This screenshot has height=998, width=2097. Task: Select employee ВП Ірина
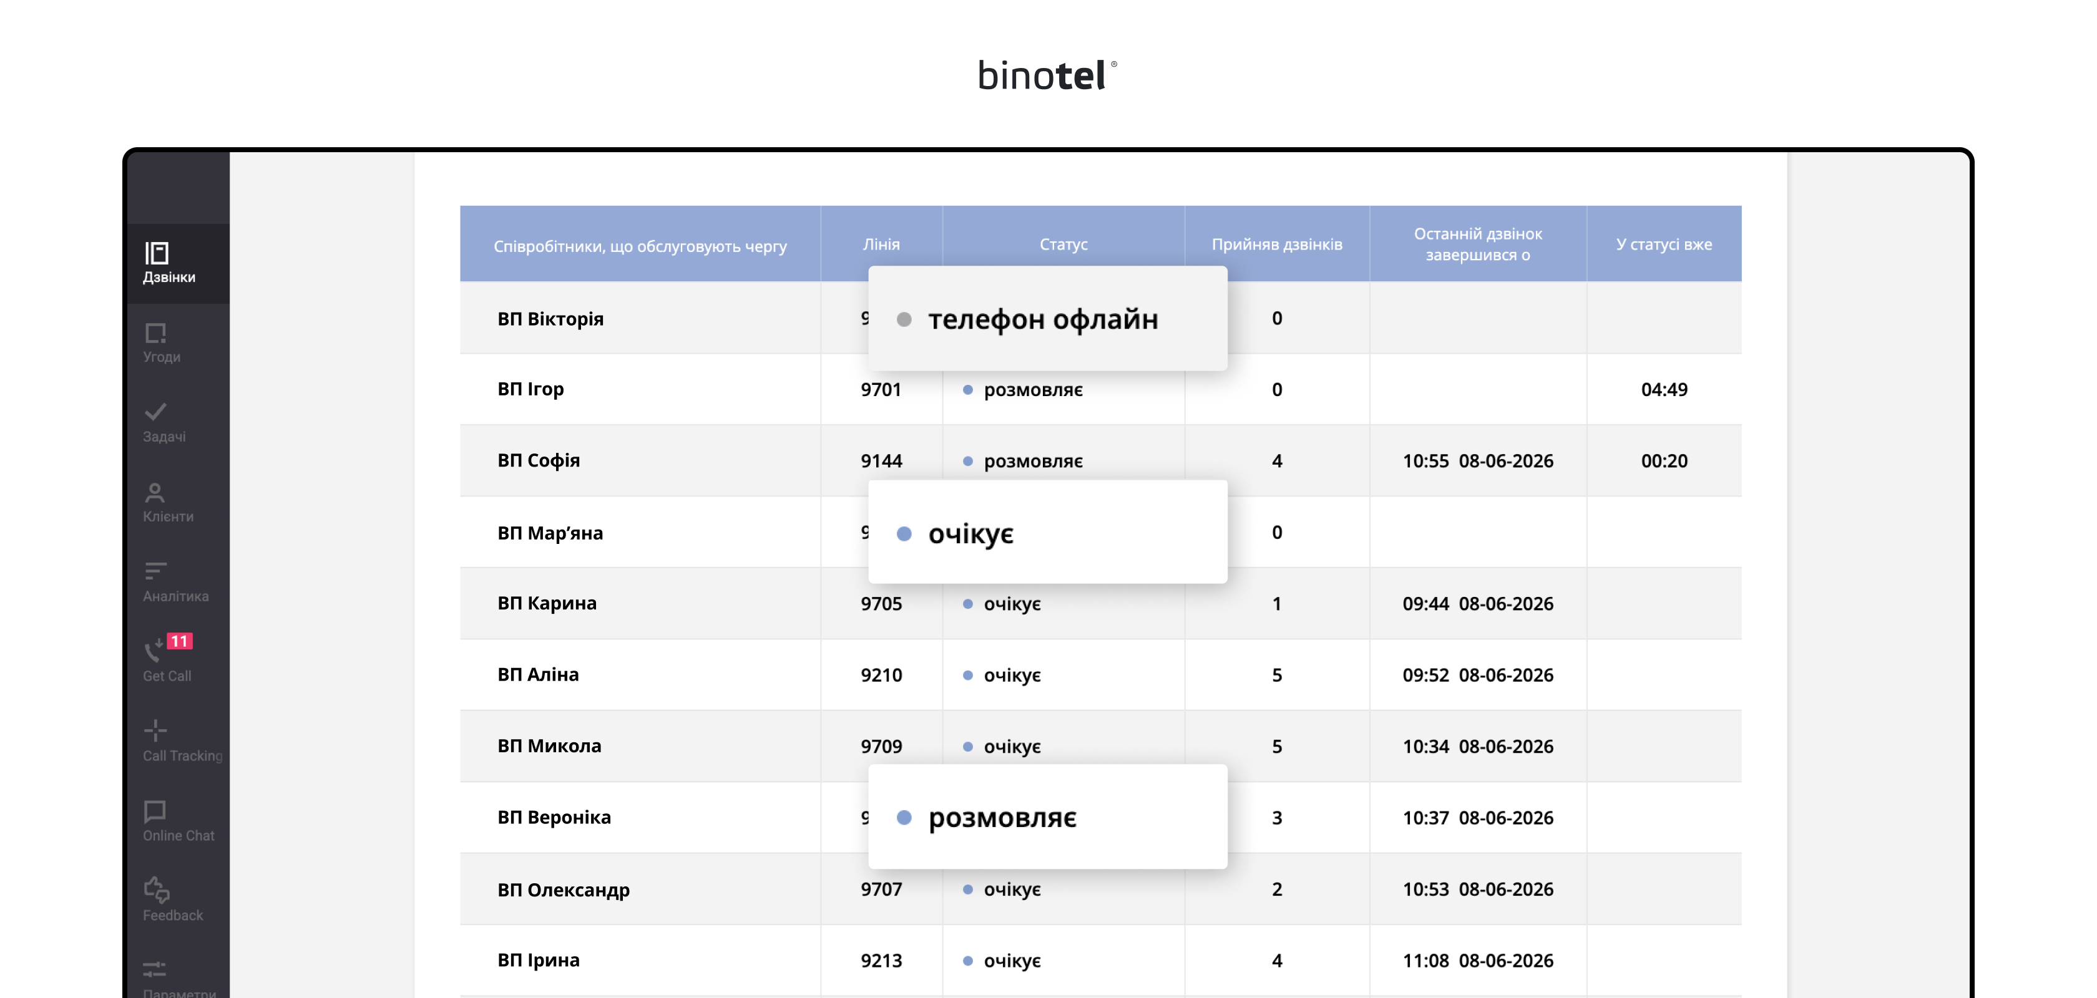point(539,960)
